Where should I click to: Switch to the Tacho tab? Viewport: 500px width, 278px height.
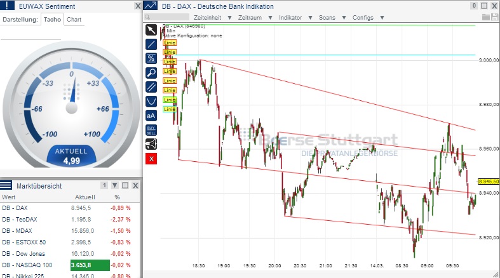pyautogui.click(x=52, y=20)
